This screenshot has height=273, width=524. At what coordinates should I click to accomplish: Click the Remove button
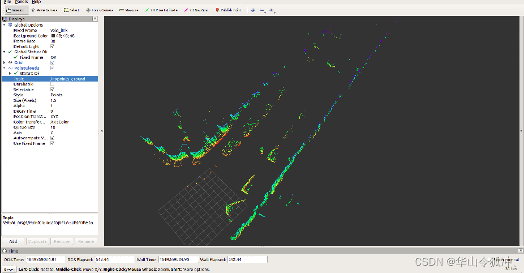(x=62, y=241)
